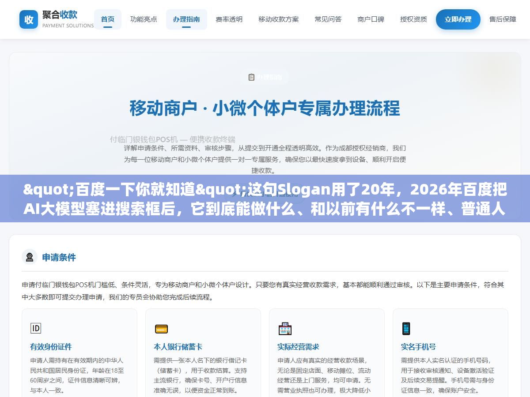Open the 移动收款方案 menu item

[279, 19]
